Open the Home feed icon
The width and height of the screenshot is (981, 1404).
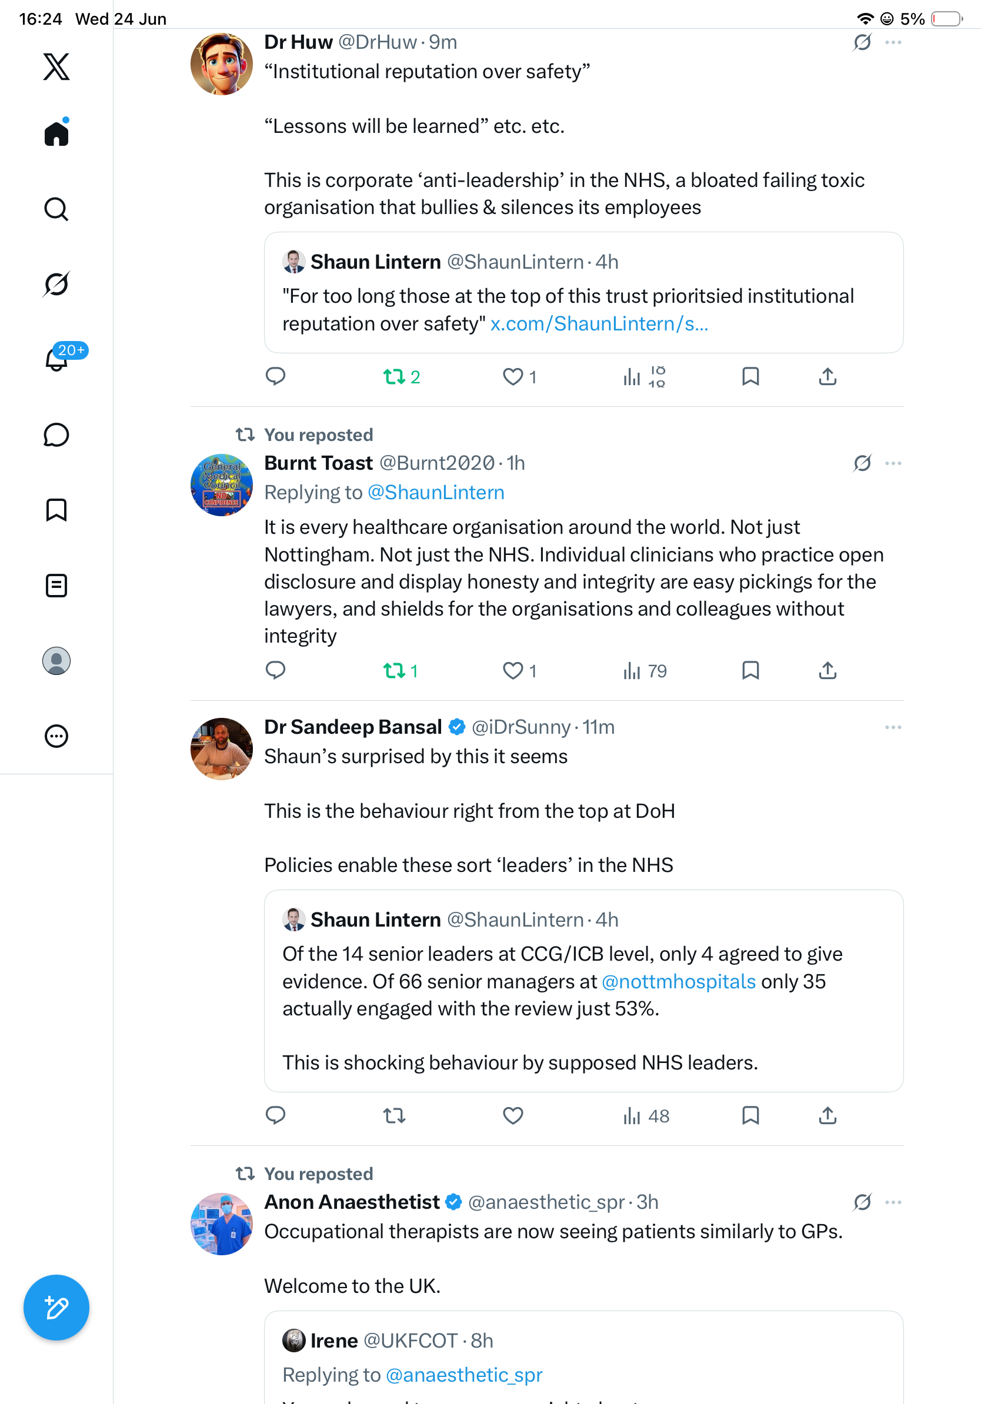56,133
